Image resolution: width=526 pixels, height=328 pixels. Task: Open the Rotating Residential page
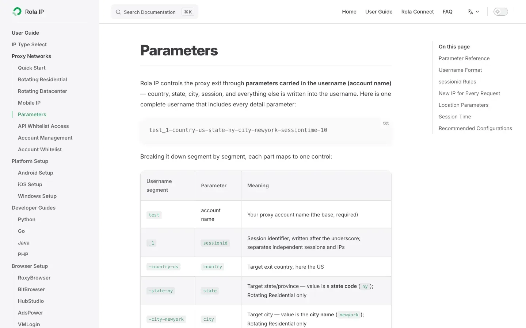42,79
